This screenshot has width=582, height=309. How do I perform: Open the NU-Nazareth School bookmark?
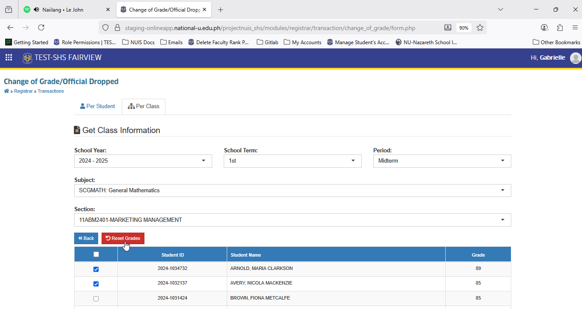(x=426, y=42)
